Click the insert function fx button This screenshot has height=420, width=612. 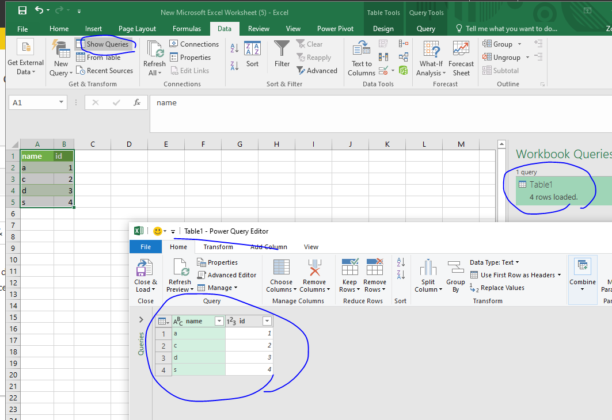pos(137,102)
